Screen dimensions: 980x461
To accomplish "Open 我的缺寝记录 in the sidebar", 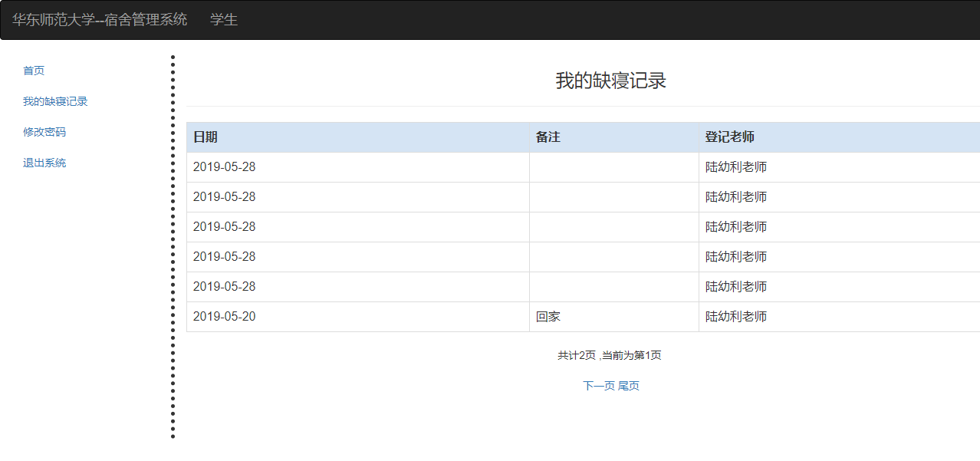I will [55, 101].
